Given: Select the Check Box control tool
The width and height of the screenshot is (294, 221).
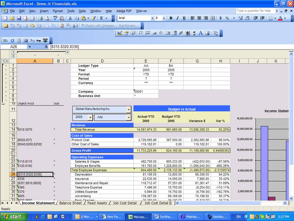Looking at the screenshot, I should click(x=141, y=33).
